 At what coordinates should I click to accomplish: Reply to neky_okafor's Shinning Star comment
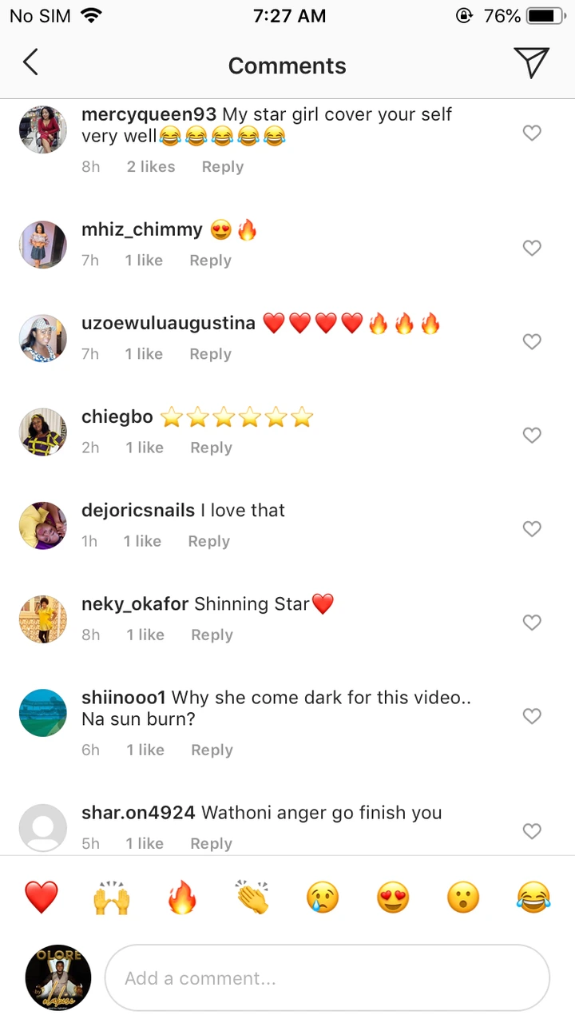[x=212, y=635]
